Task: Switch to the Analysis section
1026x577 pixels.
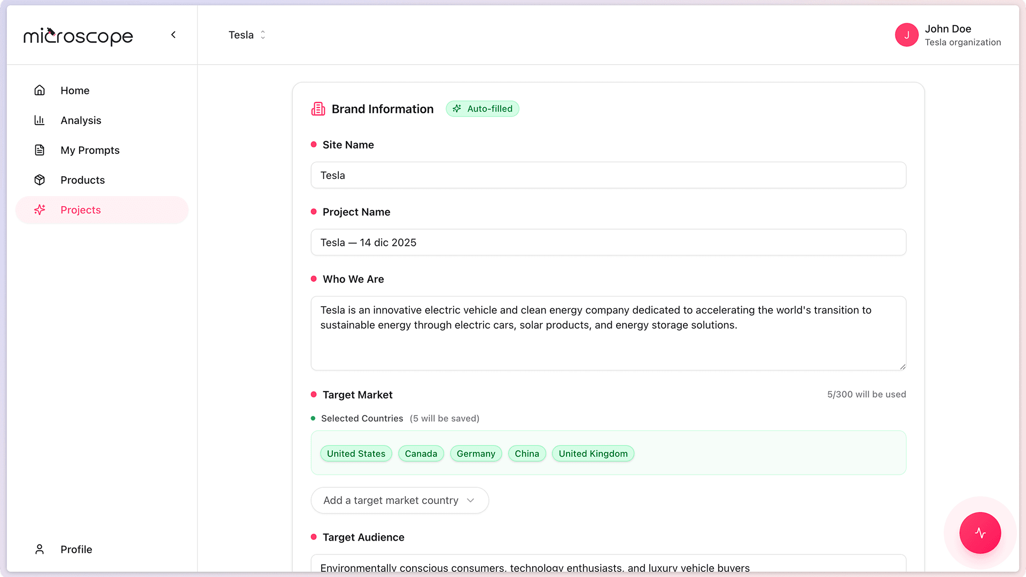Action: pyautogui.click(x=81, y=120)
